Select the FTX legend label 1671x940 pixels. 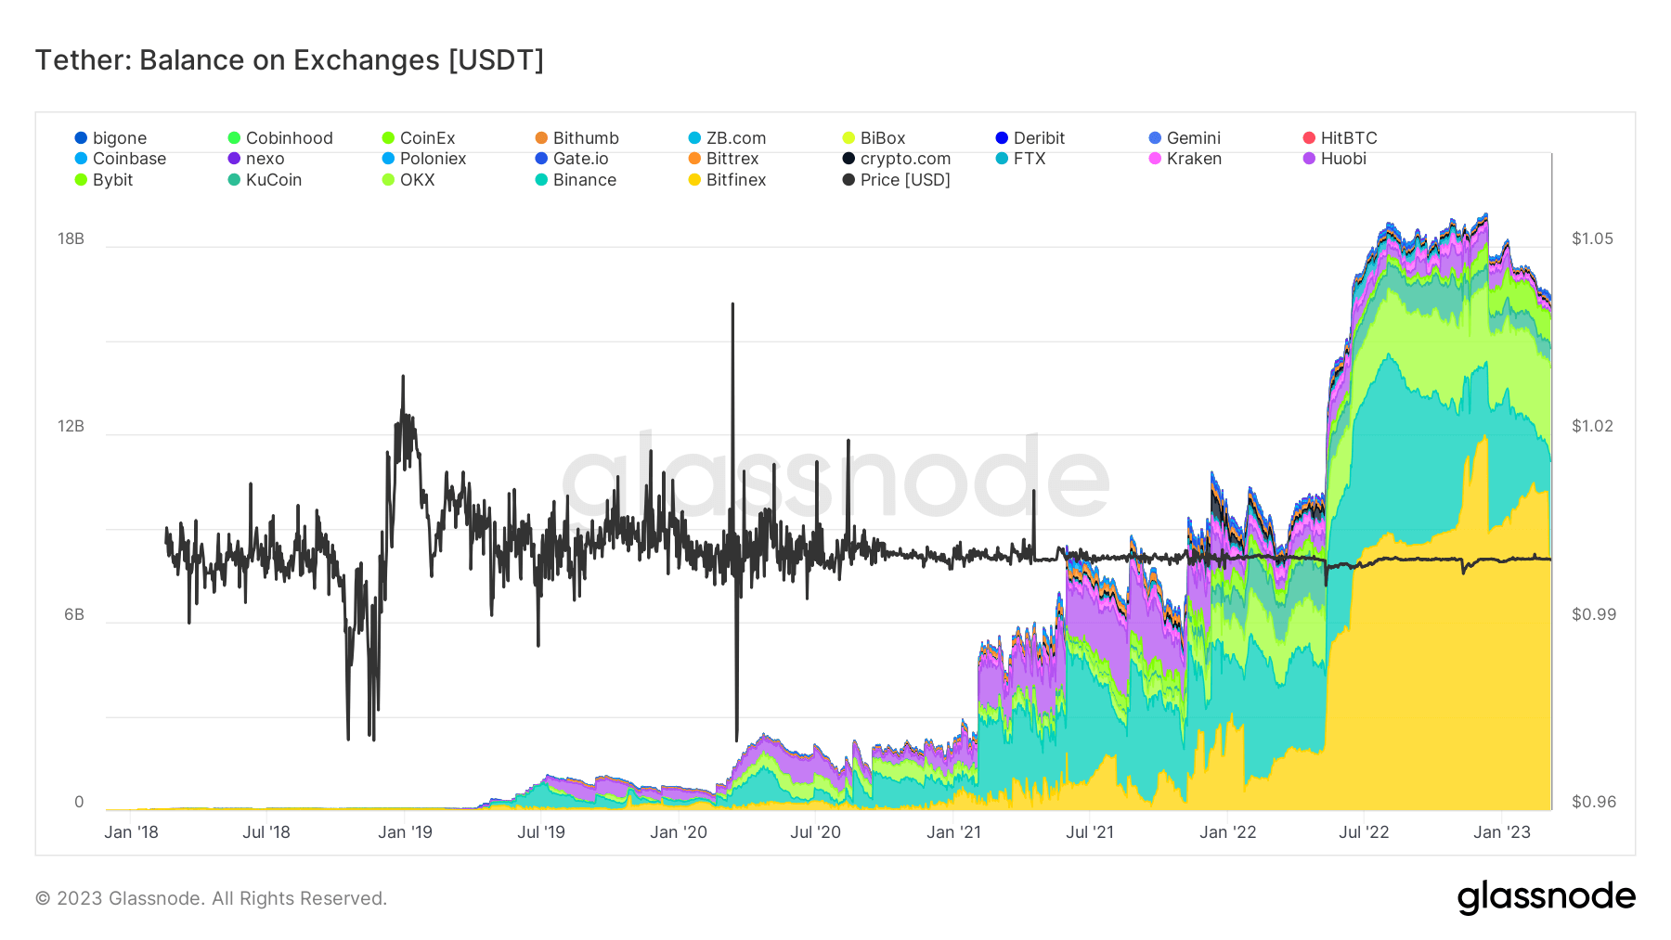click(1030, 159)
